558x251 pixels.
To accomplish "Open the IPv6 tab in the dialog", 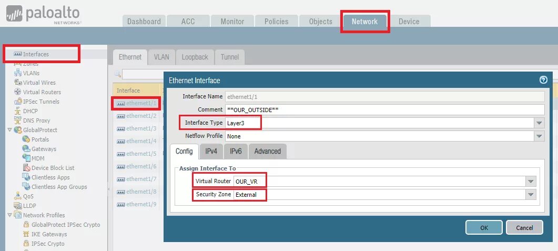I will 235,152.
